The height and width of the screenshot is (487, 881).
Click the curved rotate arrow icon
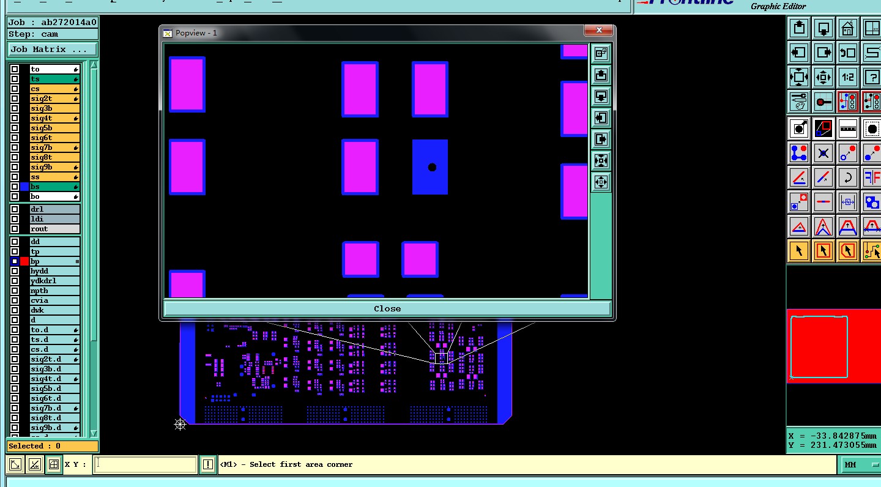coord(848,177)
